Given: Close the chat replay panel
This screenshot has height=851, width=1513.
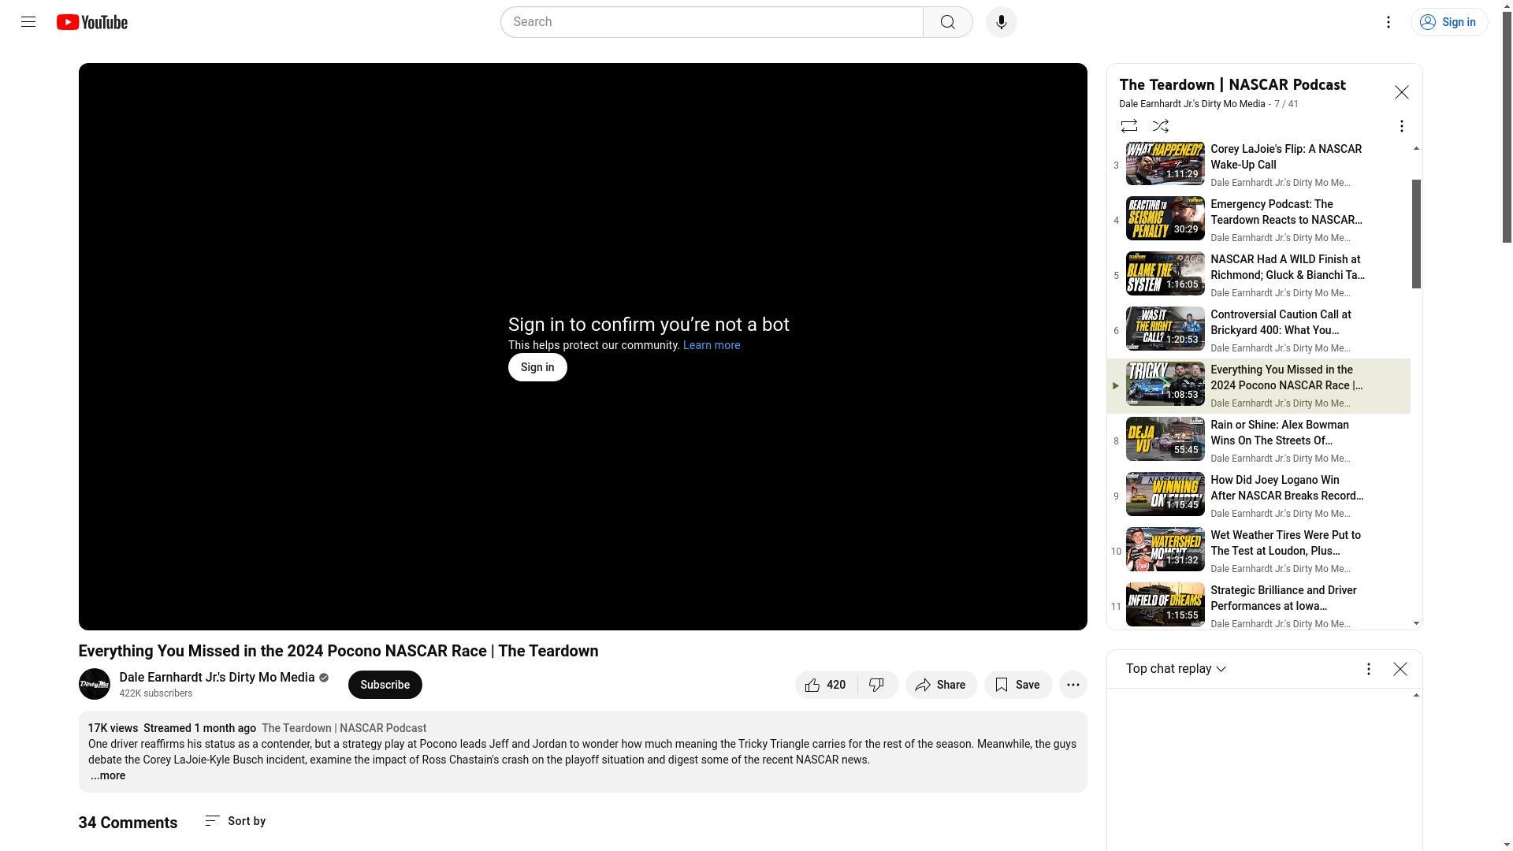Looking at the screenshot, I should point(1400,669).
